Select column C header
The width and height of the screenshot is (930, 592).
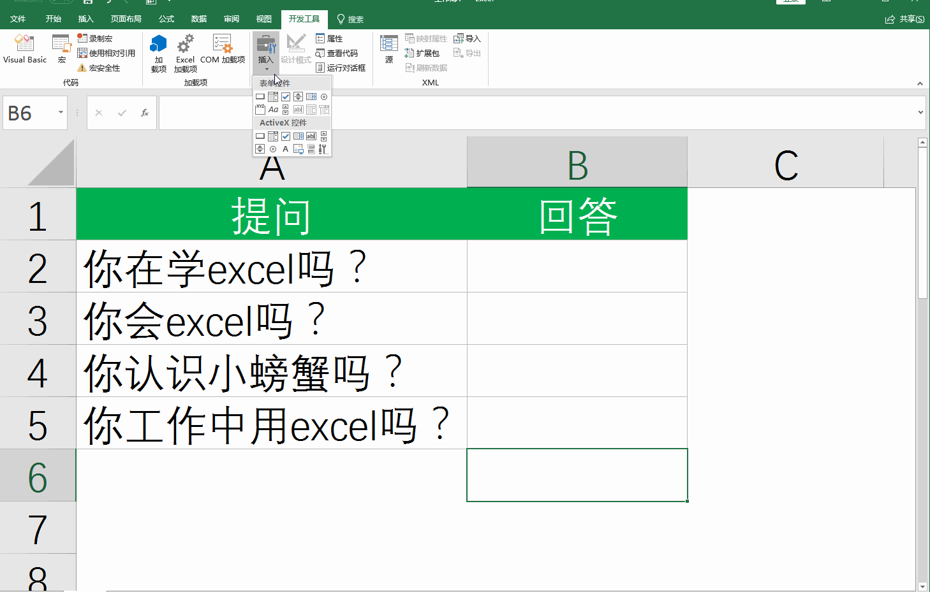786,162
